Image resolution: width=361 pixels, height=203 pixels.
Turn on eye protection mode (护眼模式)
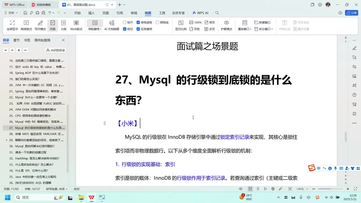click(x=226, y=25)
